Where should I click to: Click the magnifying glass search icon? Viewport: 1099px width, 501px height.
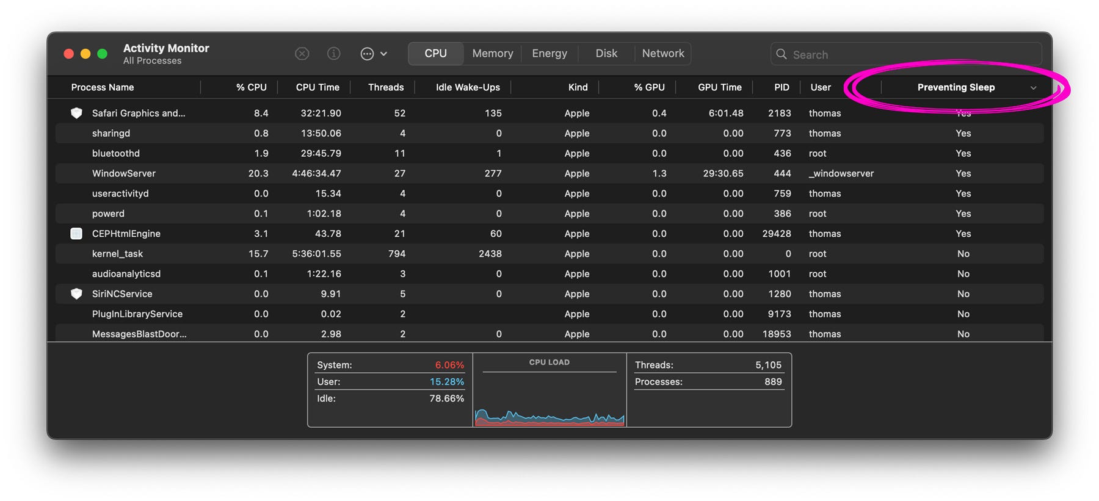coord(781,54)
